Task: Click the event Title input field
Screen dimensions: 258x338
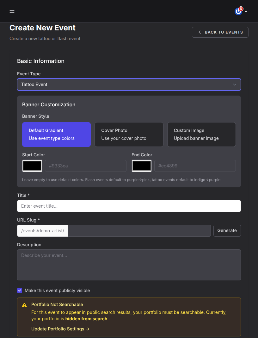Action: click(129, 206)
